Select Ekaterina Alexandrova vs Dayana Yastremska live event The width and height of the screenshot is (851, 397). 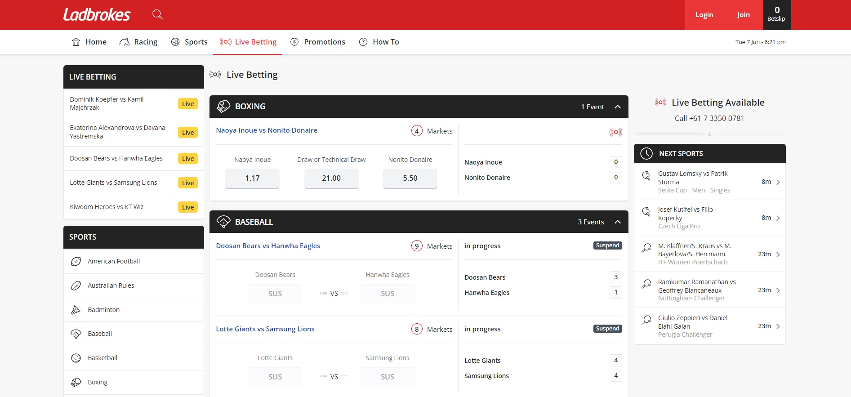[x=134, y=132]
